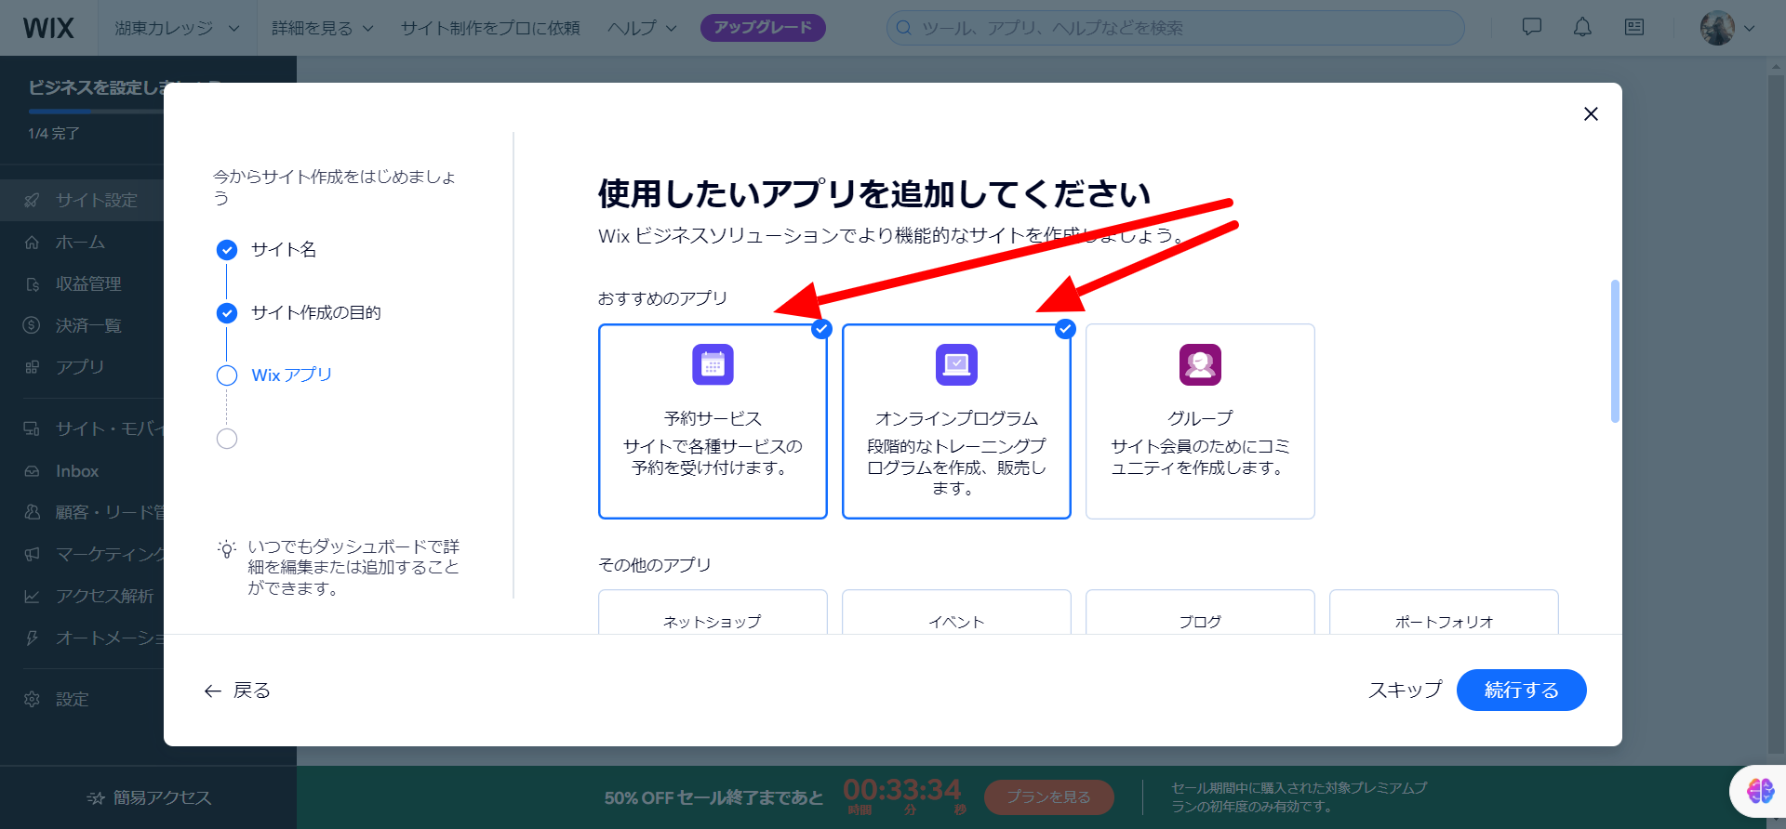Select the ブログ app card
This screenshot has height=829, width=1786.
point(1200,612)
